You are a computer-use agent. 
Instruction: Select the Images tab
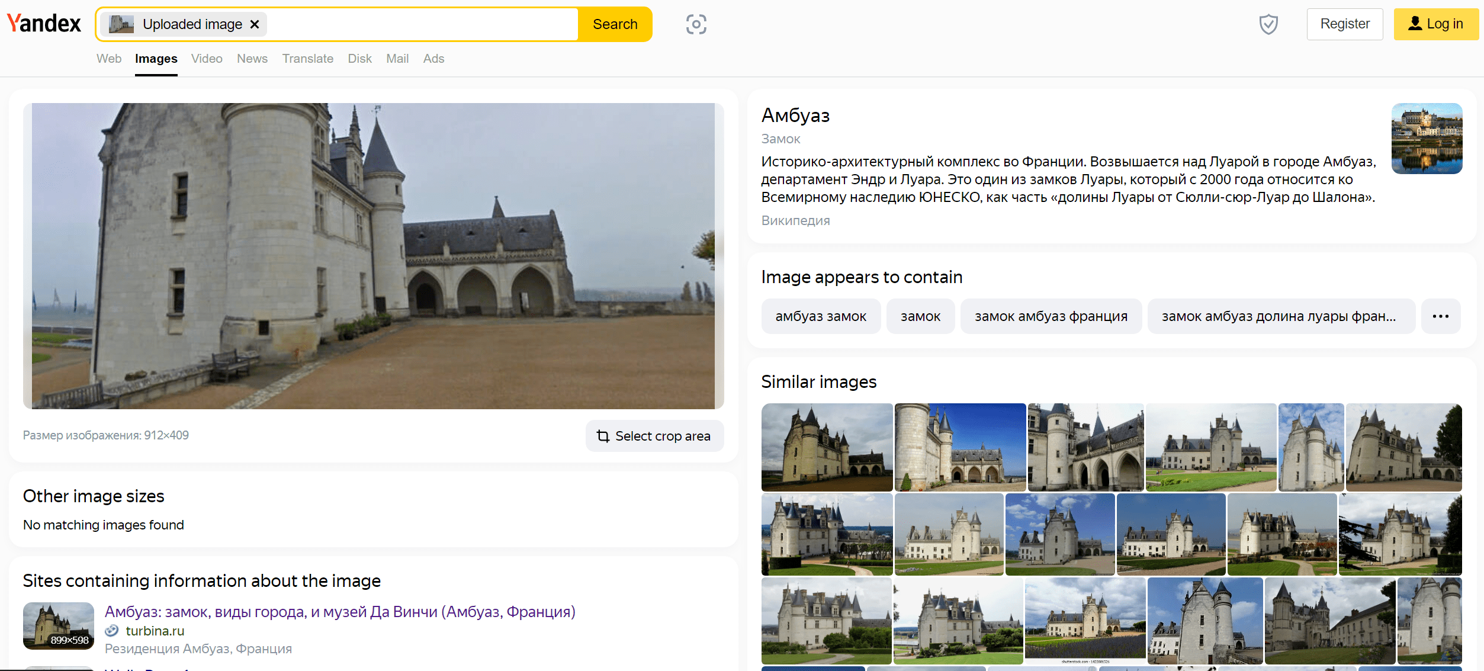(156, 59)
